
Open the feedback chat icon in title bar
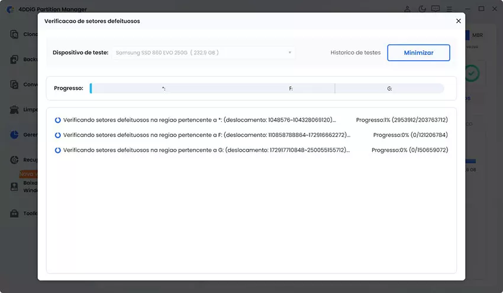(436, 9)
